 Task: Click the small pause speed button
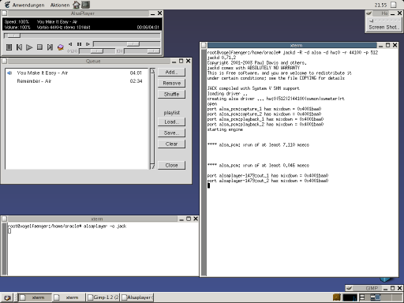pyautogui.click(x=79, y=44)
